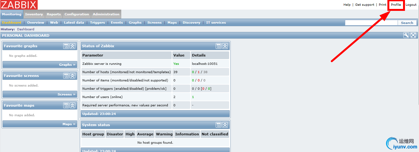Viewport: 419px width, 152px height.
Task: Open the Get support link
Action: (x=365, y=5)
